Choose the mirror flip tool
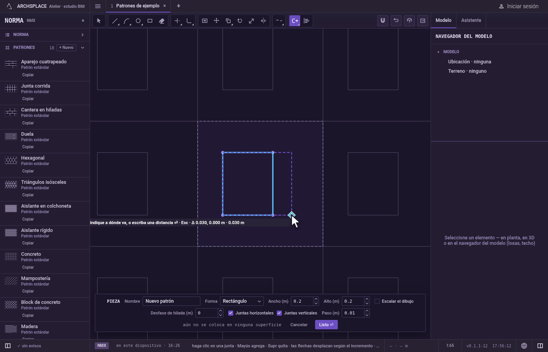Image resolution: width=548 pixels, height=352 pixels. pos(263,21)
